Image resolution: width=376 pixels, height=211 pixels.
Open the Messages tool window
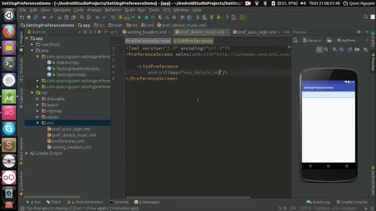pyautogui.click(x=147, y=202)
